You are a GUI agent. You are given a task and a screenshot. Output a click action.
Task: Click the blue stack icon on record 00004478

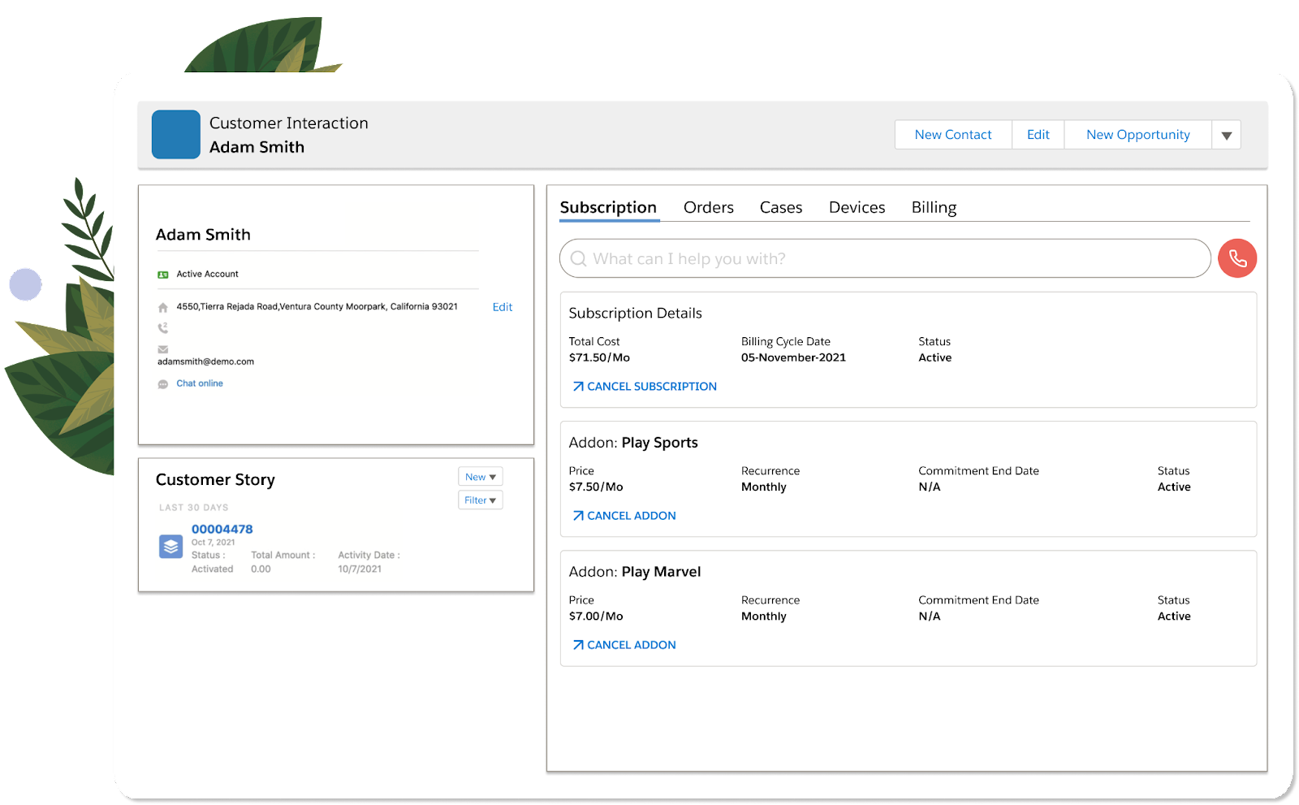(170, 547)
